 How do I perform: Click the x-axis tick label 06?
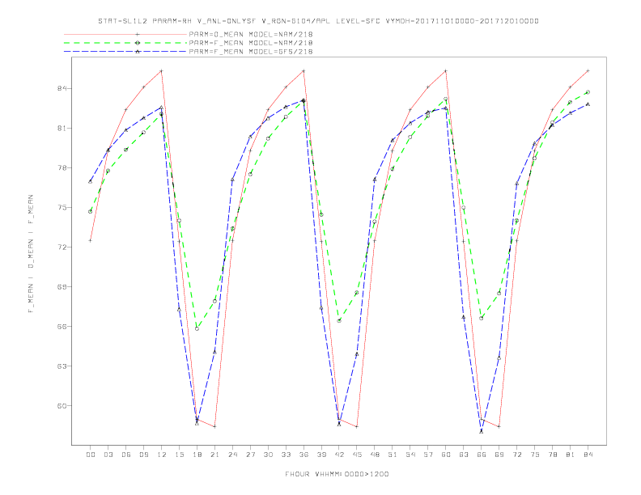[126, 455]
